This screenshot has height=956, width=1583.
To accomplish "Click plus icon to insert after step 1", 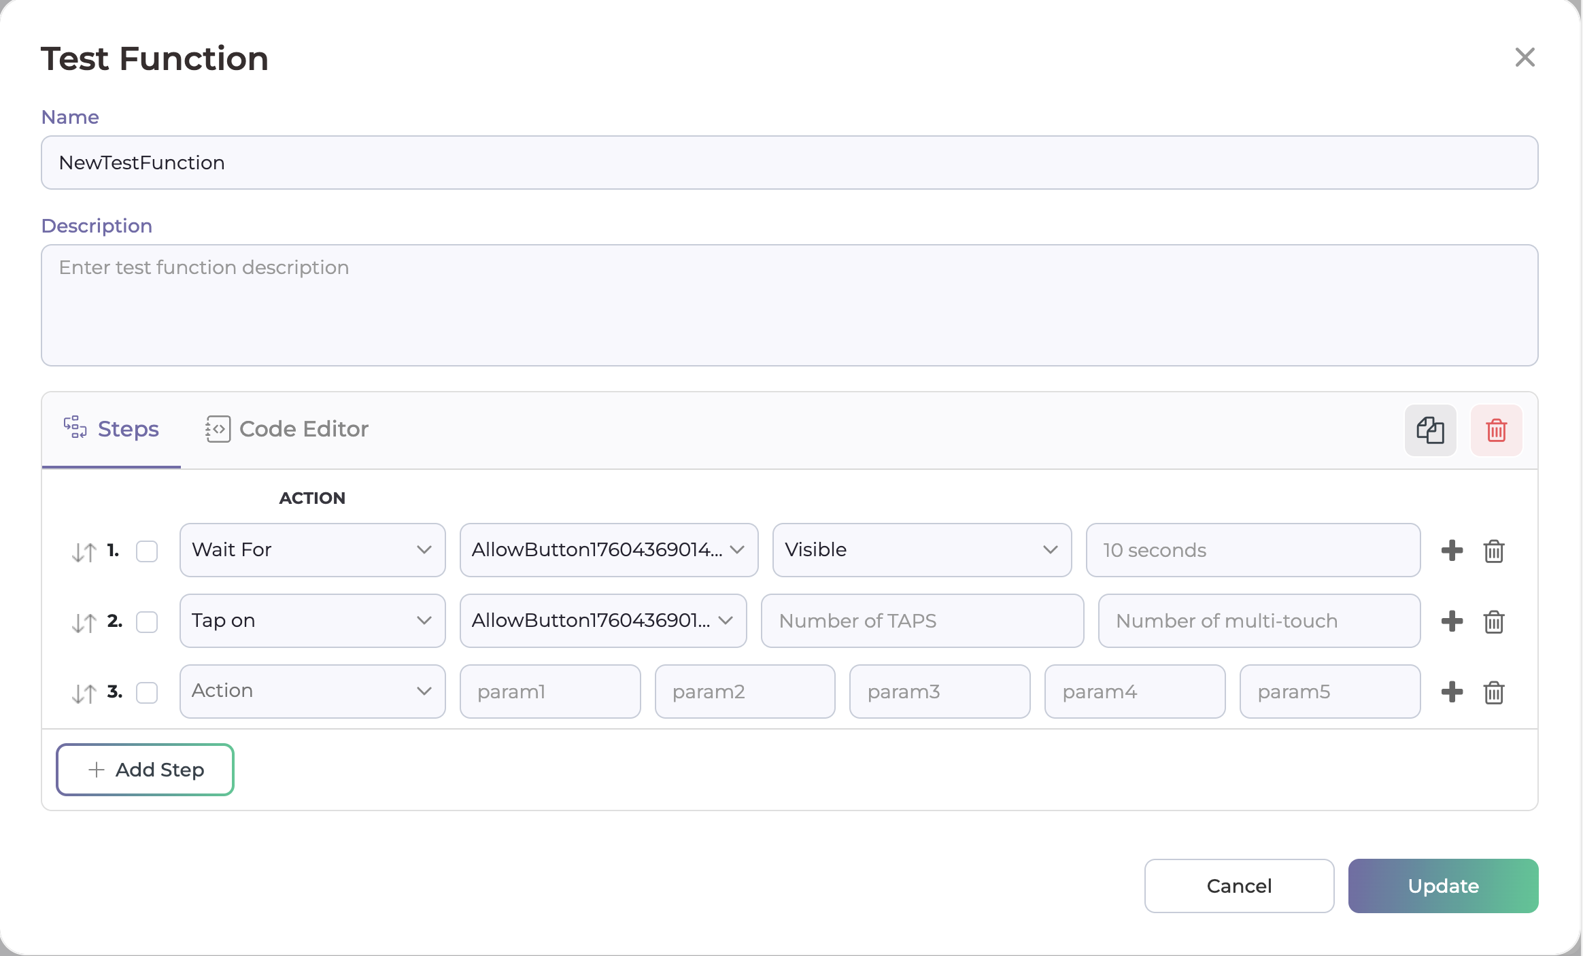I will (x=1452, y=550).
